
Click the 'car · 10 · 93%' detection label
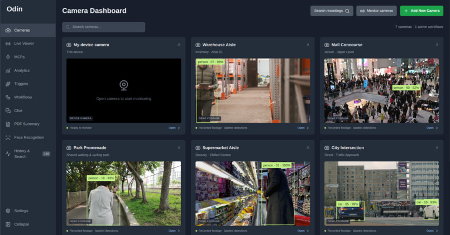427,202
